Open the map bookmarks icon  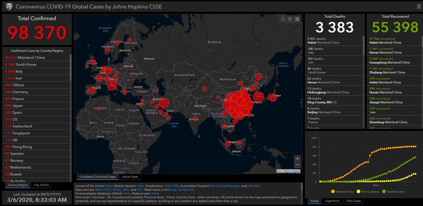[x=283, y=19]
